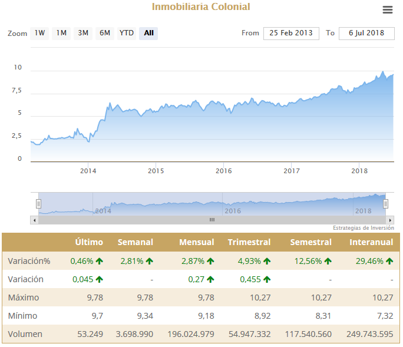This screenshot has width=403, height=347.
Task: Click the navigator scrollbar grip thumb
Action: [212, 220]
